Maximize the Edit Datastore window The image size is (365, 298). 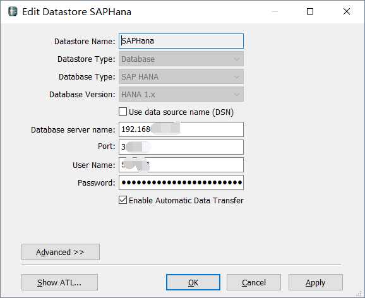310,11
